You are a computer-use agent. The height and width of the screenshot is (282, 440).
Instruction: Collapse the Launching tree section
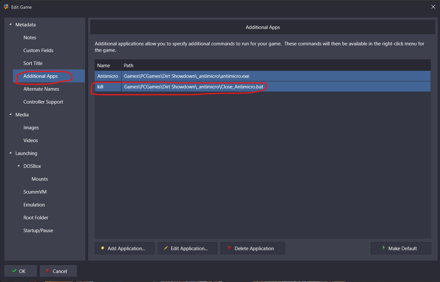click(10, 153)
